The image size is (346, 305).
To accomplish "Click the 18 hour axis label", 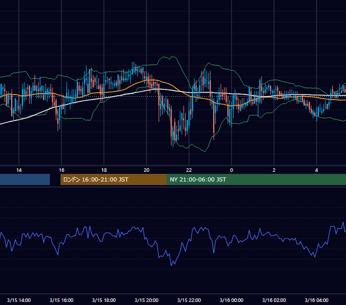I will (x=104, y=170).
